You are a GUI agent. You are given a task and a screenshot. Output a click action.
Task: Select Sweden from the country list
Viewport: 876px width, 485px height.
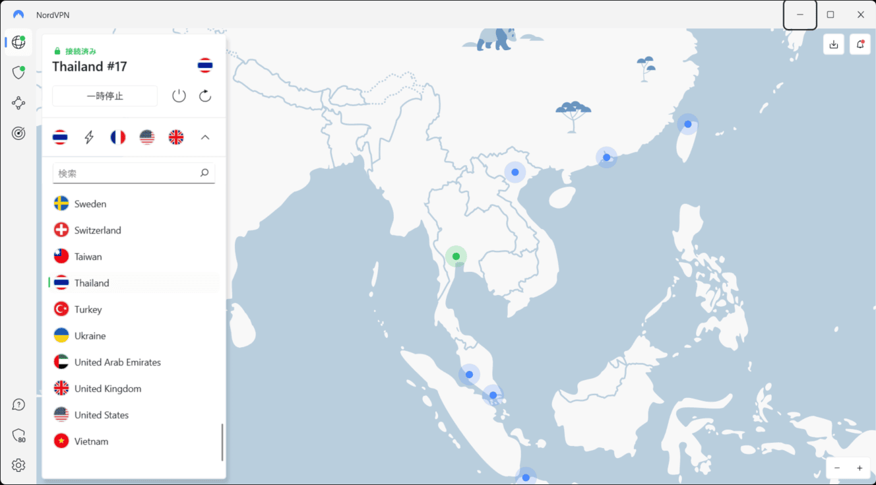(135, 204)
